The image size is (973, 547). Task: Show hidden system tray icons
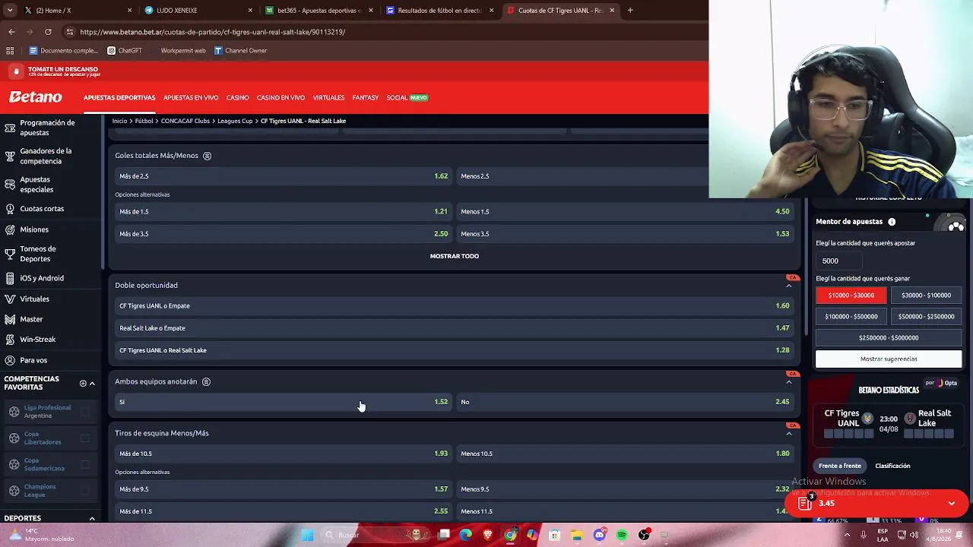[x=847, y=535]
